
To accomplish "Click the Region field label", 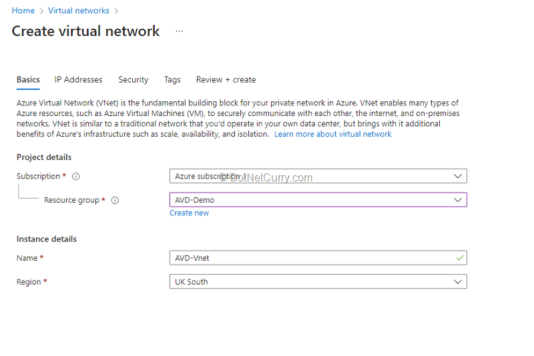I will point(29,282).
